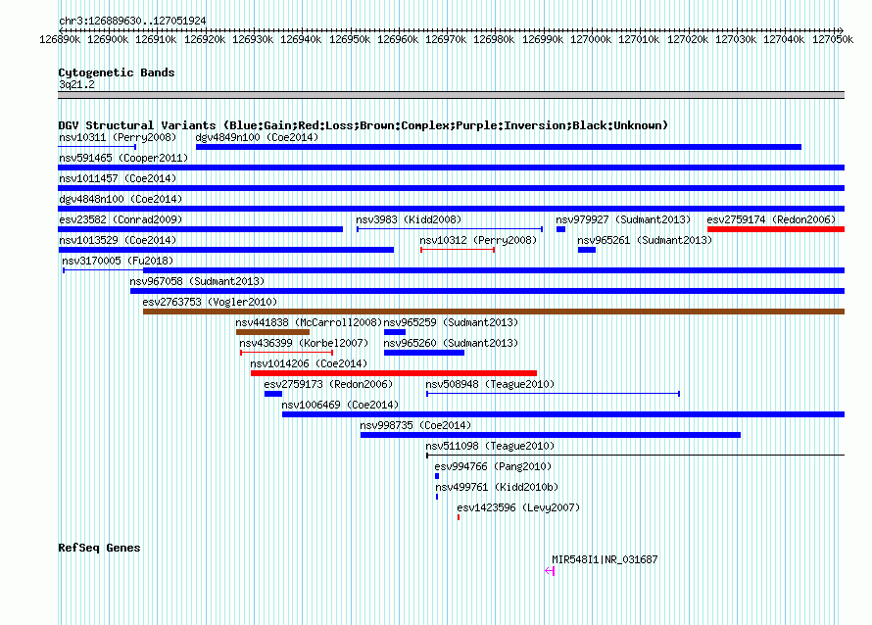
Task: Open the nsv965260 (Sudmant2013) blue bar
Action: pos(424,353)
